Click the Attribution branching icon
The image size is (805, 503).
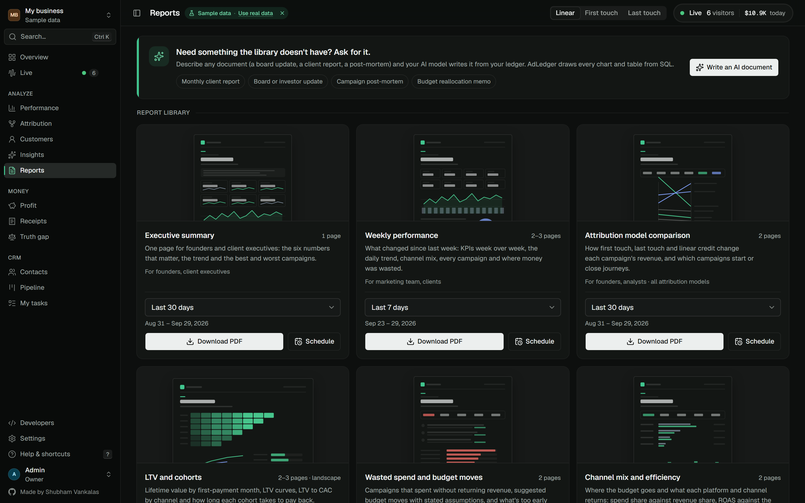[x=12, y=124]
